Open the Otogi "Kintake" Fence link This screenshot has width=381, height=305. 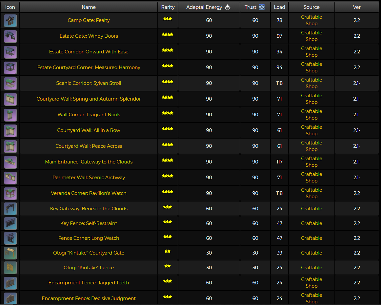89,268
